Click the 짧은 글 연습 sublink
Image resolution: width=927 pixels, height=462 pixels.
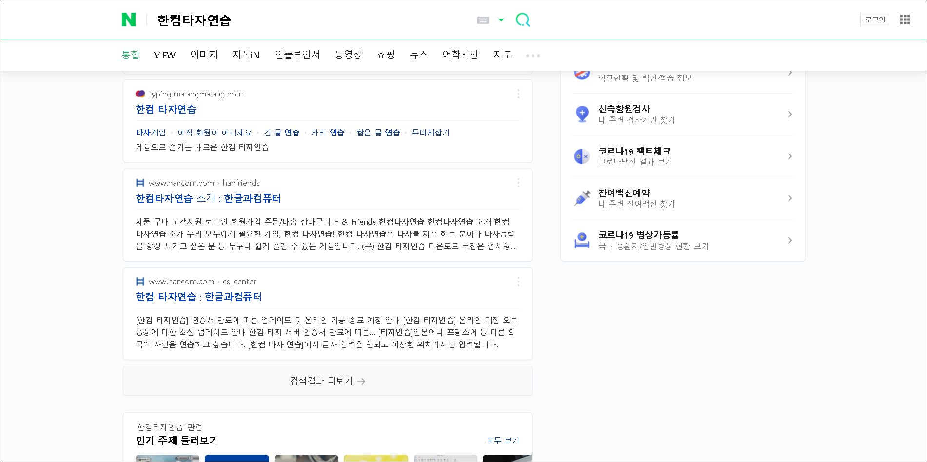tap(378, 133)
